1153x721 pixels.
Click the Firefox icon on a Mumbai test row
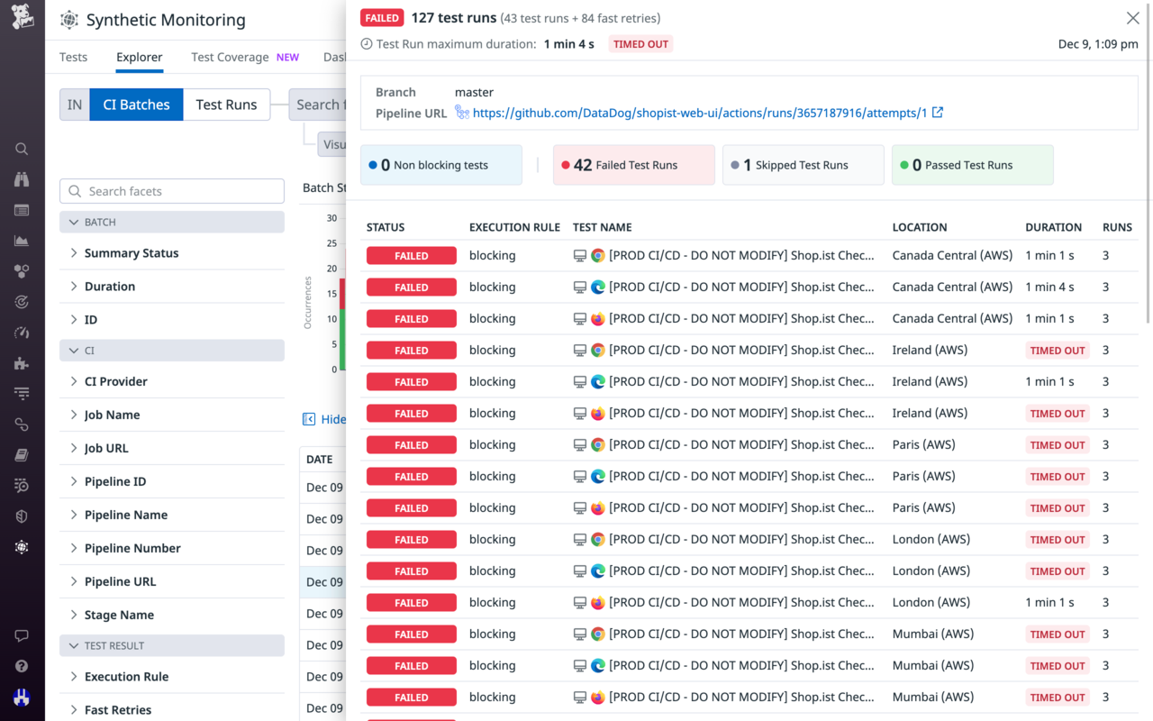coord(598,697)
